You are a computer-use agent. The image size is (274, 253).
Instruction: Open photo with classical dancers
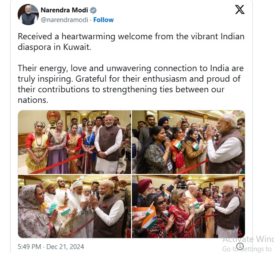(x=75, y=142)
